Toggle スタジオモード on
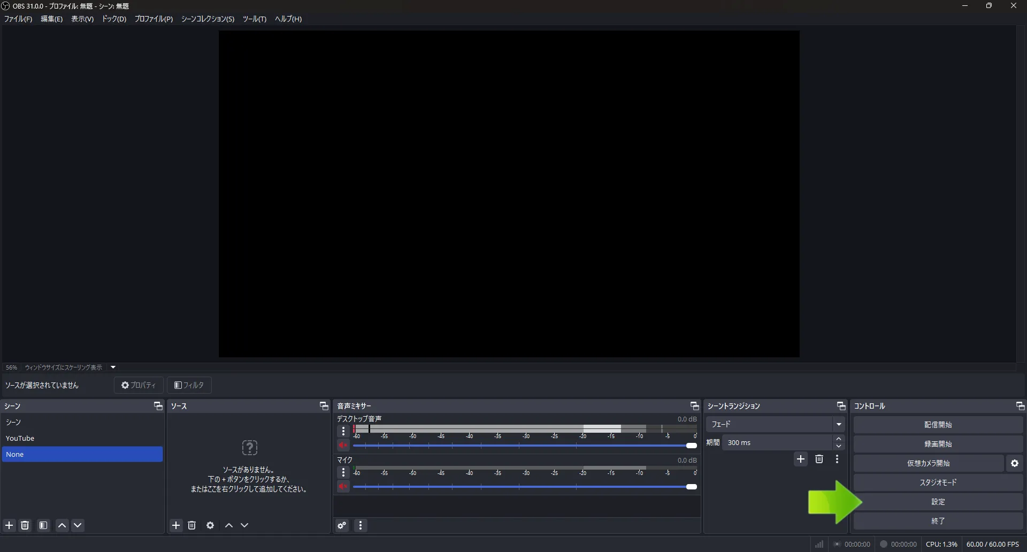The height and width of the screenshot is (552, 1027). 938,482
